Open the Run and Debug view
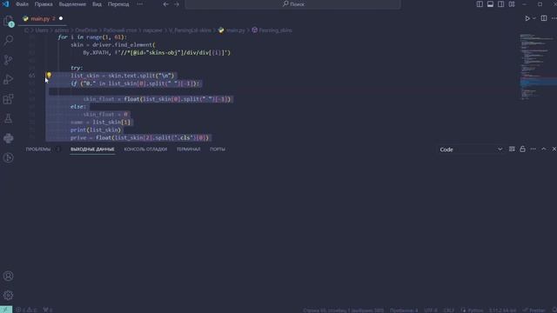The width and height of the screenshot is (557, 313). tap(9, 79)
